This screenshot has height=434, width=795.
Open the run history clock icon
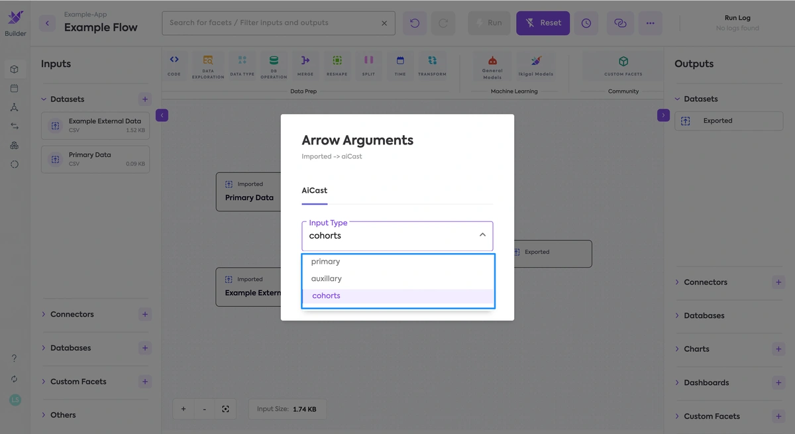coord(586,23)
